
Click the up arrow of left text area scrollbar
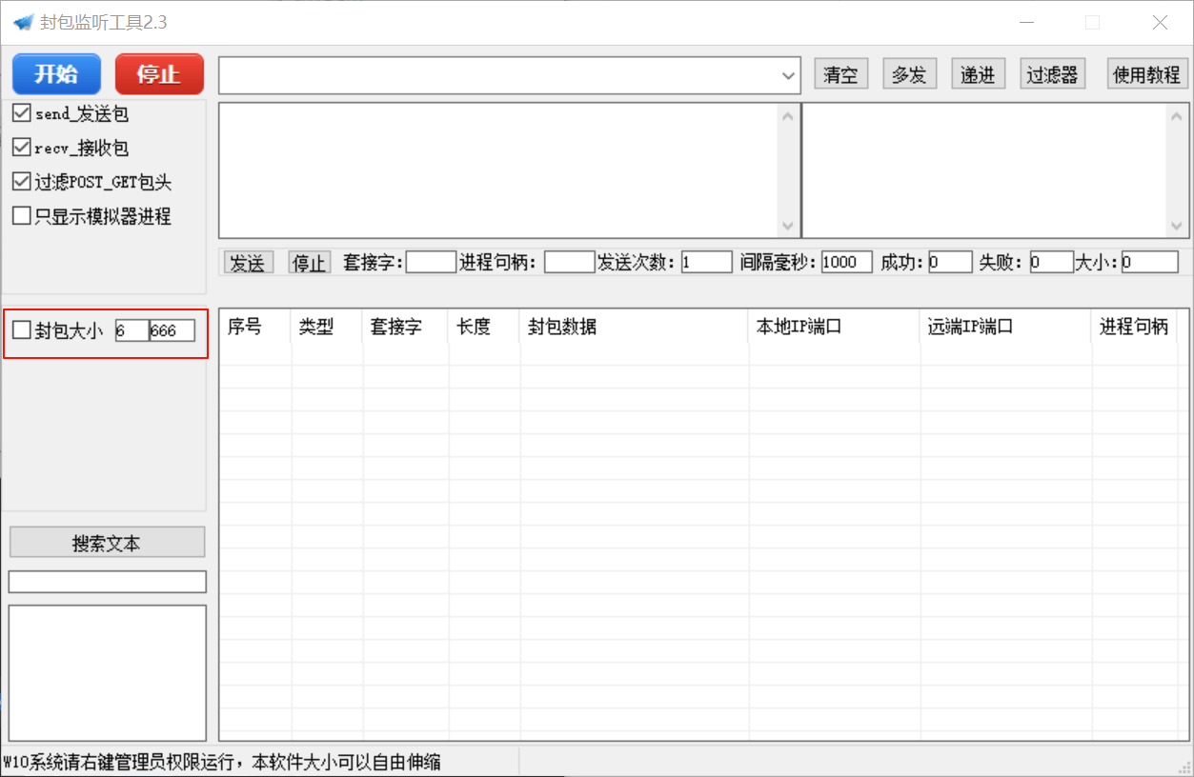pyautogui.click(x=788, y=116)
